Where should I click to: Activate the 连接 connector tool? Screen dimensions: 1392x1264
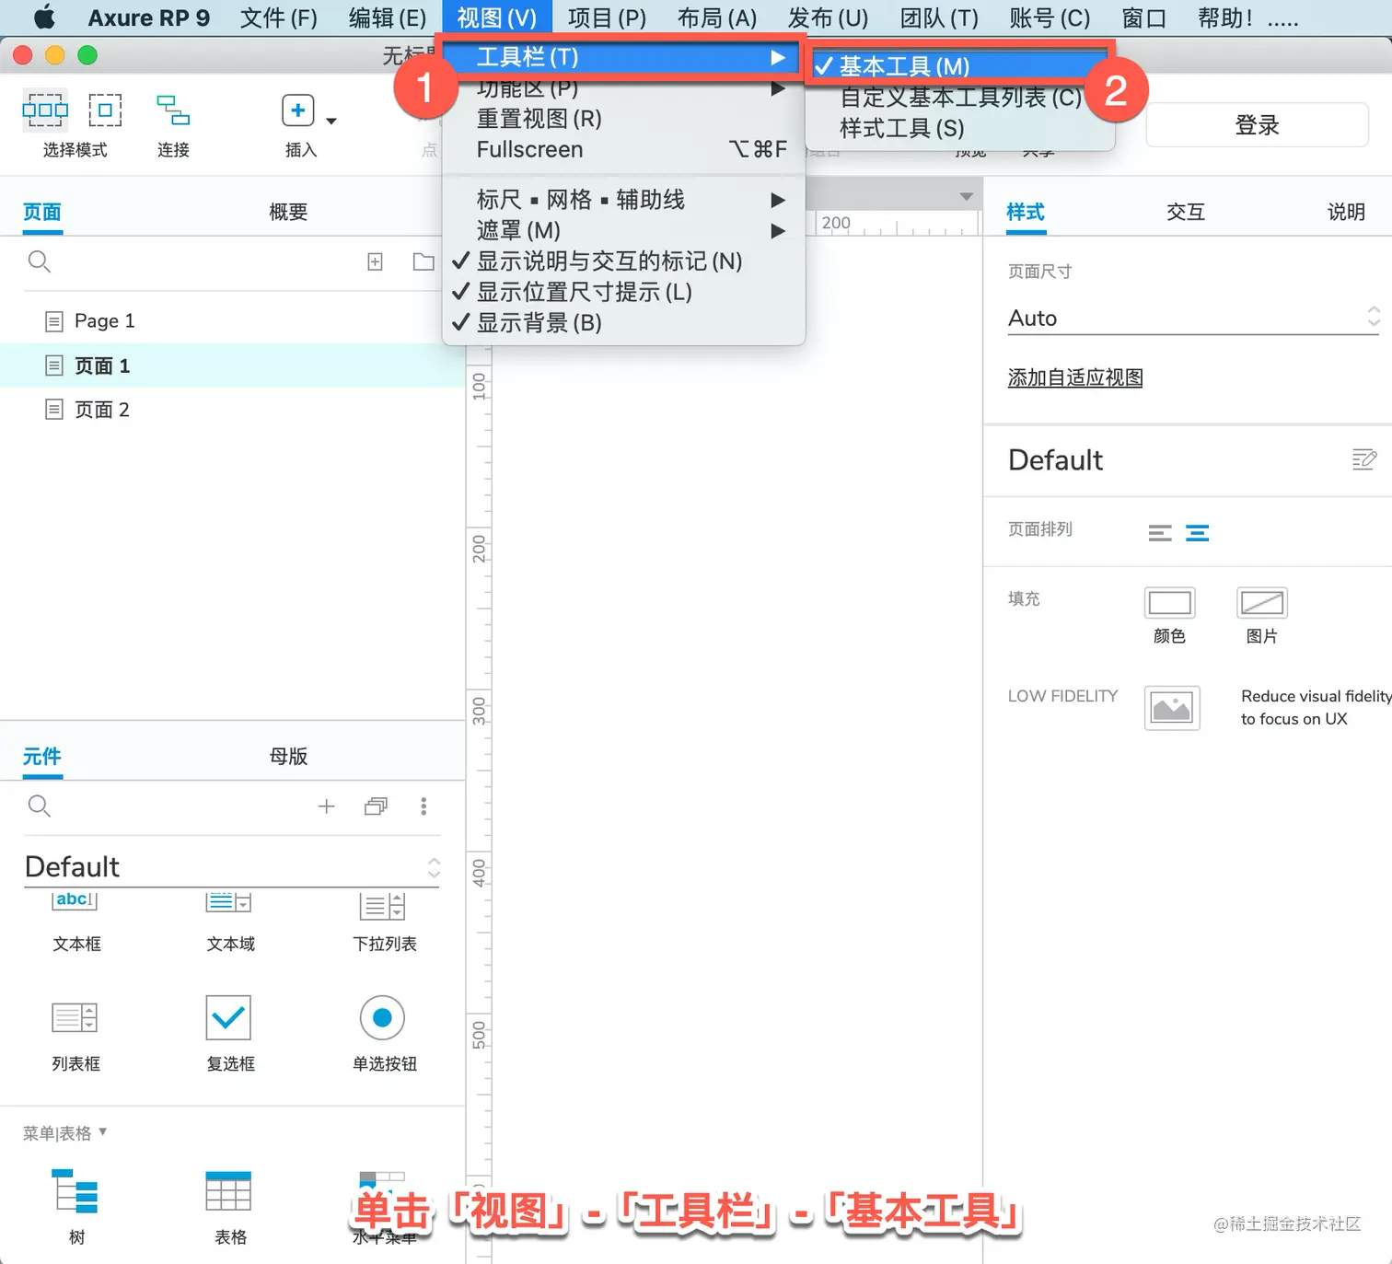[173, 110]
